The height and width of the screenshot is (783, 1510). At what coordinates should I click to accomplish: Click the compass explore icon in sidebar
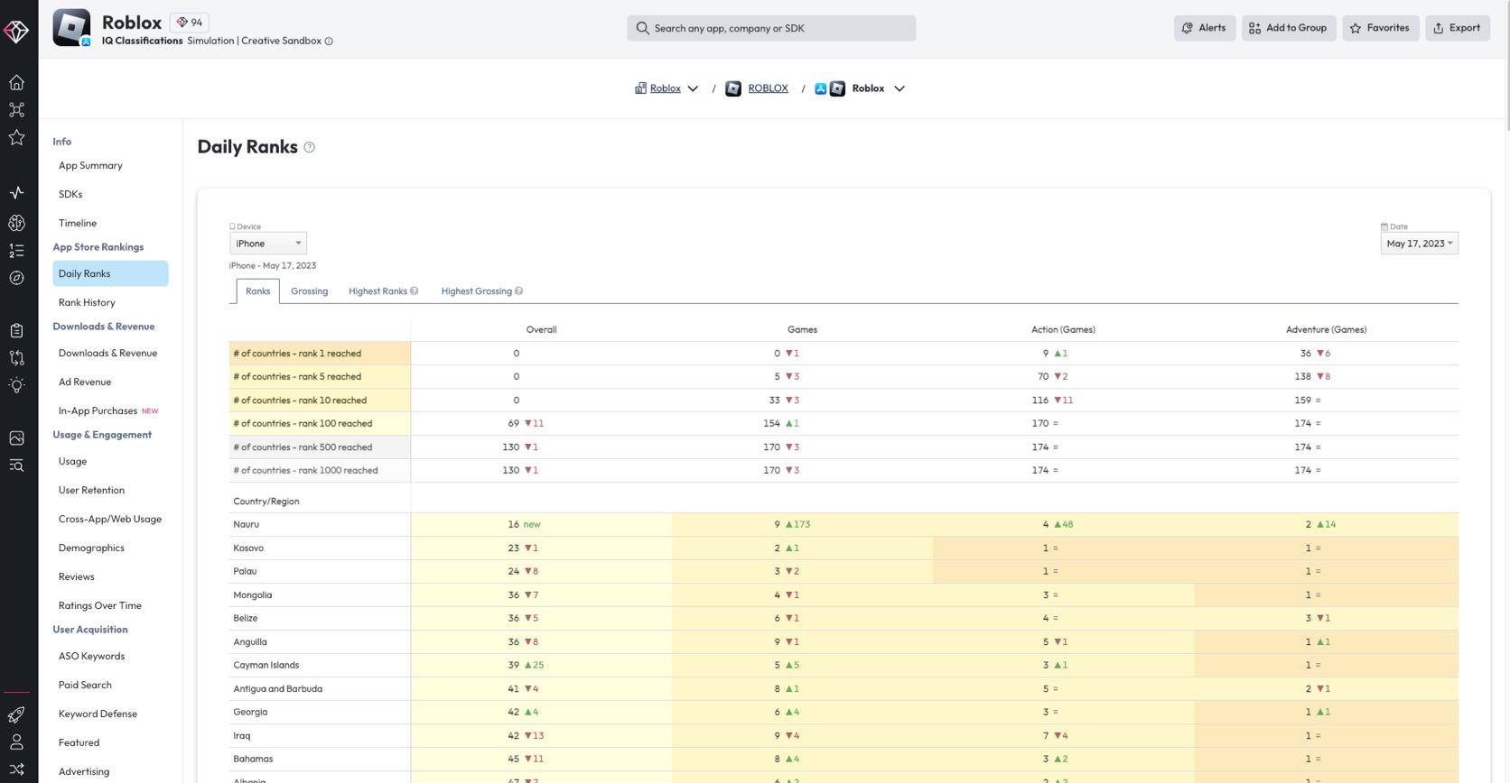pyautogui.click(x=16, y=278)
